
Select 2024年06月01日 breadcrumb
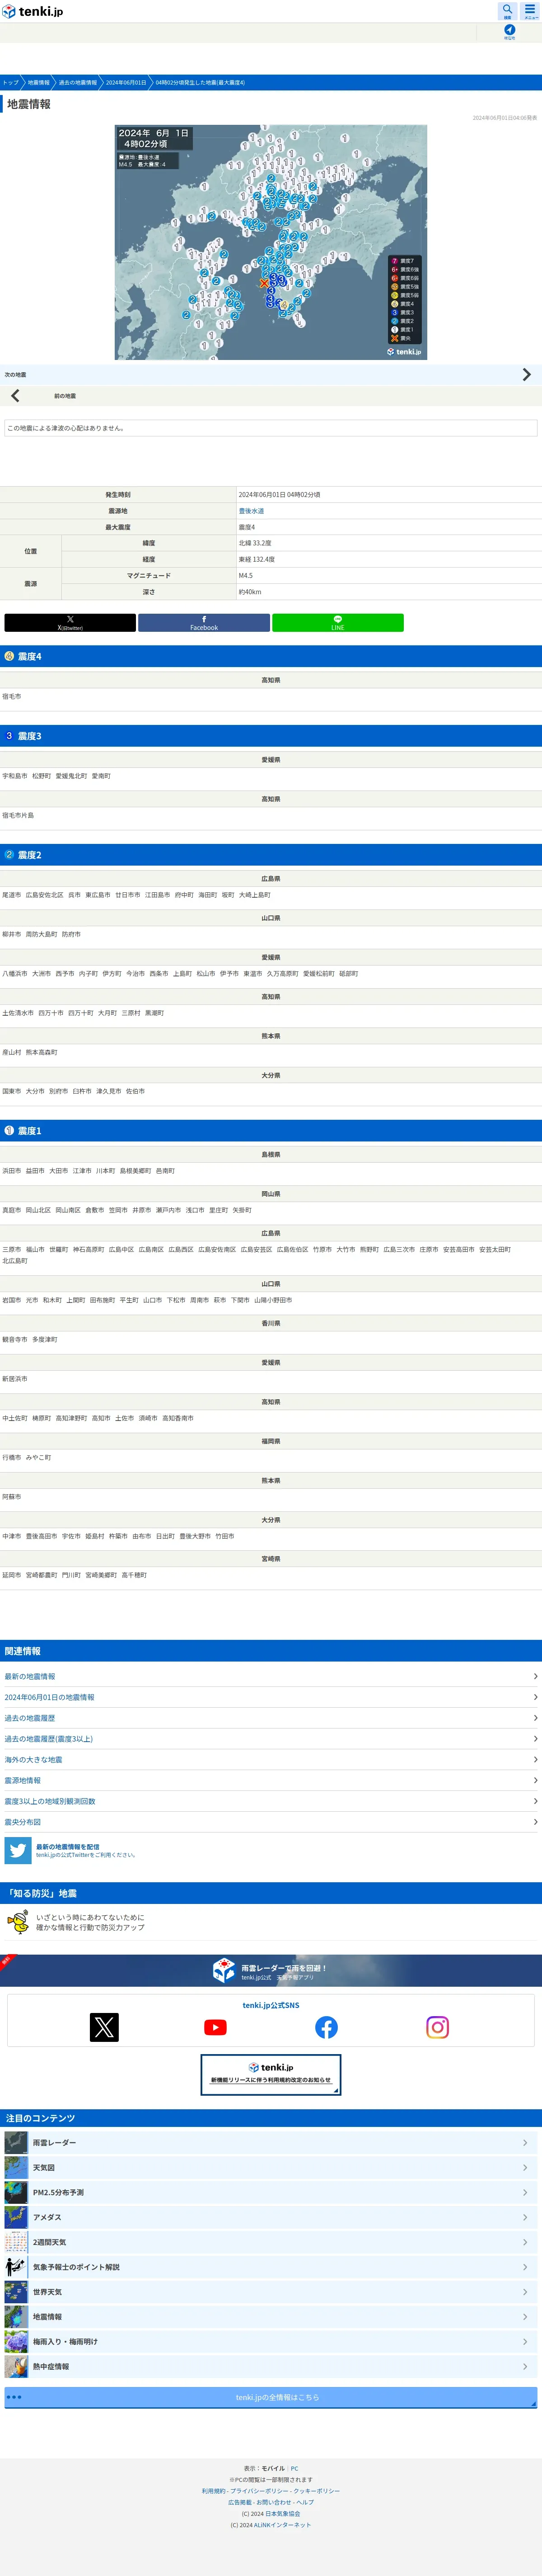pyautogui.click(x=126, y=83)
